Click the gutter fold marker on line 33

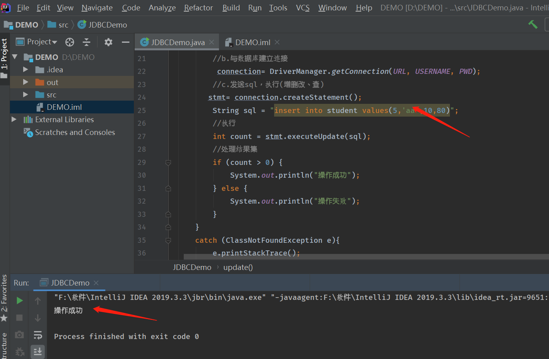pyautogui.click(x=168, y=214)
